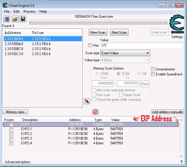Open Advanced options
This screenshot has width=187, height=167.
(x=18, y=162)
